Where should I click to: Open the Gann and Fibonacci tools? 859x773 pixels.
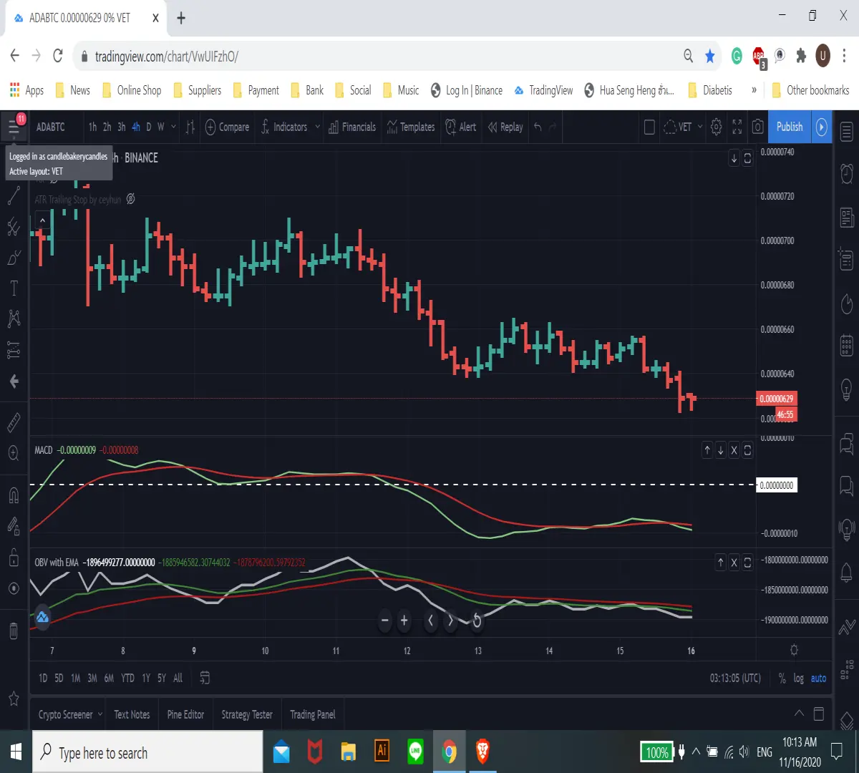point(14,228)
